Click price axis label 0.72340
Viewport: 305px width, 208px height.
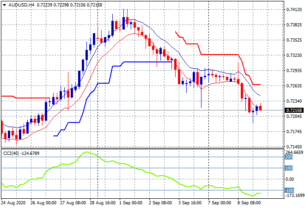[294, 101]
